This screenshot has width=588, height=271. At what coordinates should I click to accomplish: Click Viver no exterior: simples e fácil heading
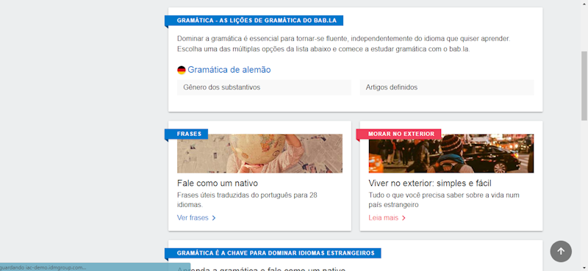click(x=430, y=184)
